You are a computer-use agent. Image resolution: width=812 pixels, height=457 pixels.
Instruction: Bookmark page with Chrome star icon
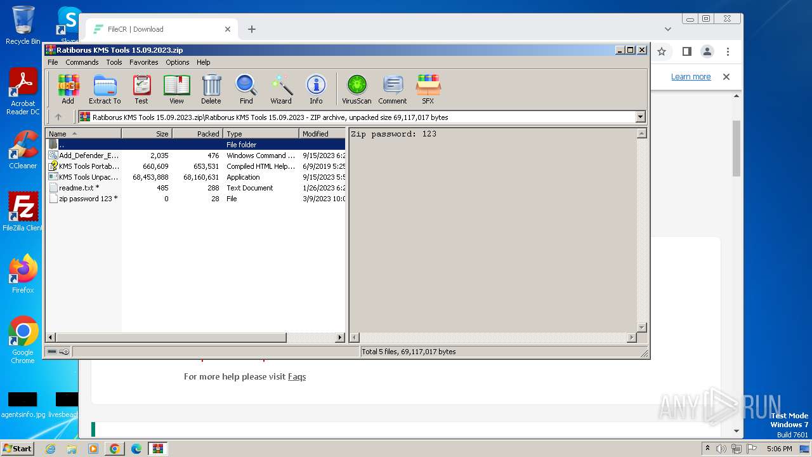point(662,51)
